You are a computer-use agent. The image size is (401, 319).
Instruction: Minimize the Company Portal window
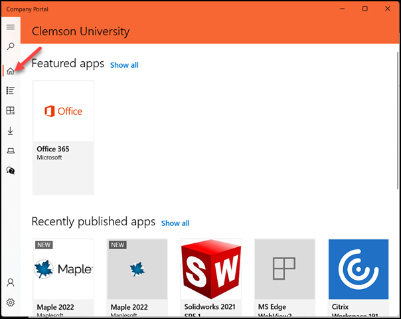pyautogui.click(x=342, y=9)
